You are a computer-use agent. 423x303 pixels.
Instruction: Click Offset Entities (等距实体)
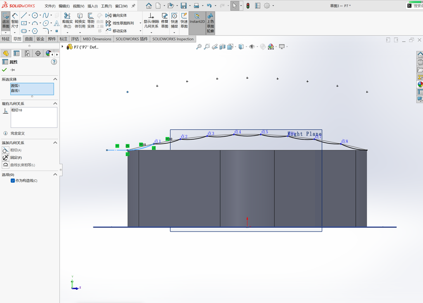pos(91,21)
